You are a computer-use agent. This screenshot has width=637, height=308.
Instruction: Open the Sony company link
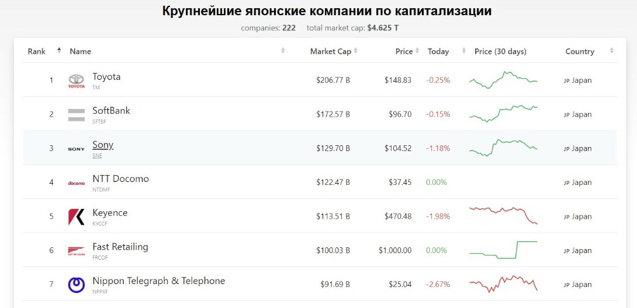[103, 145]
